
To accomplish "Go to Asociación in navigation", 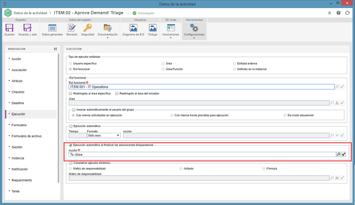I will pyautogui.click(x=19, y=70).
